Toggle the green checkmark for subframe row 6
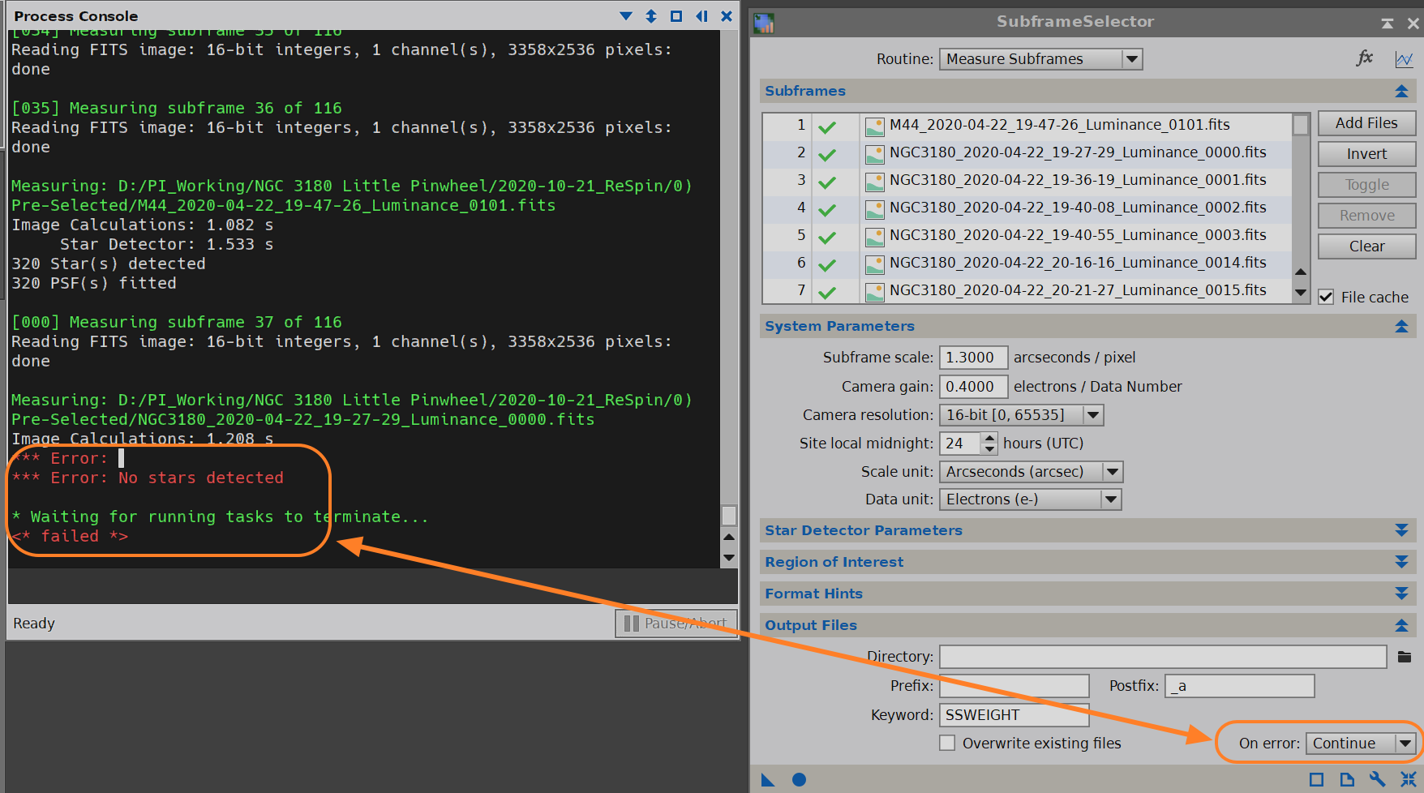Viewport: 1424px width, 793px height. pos(827,265)
